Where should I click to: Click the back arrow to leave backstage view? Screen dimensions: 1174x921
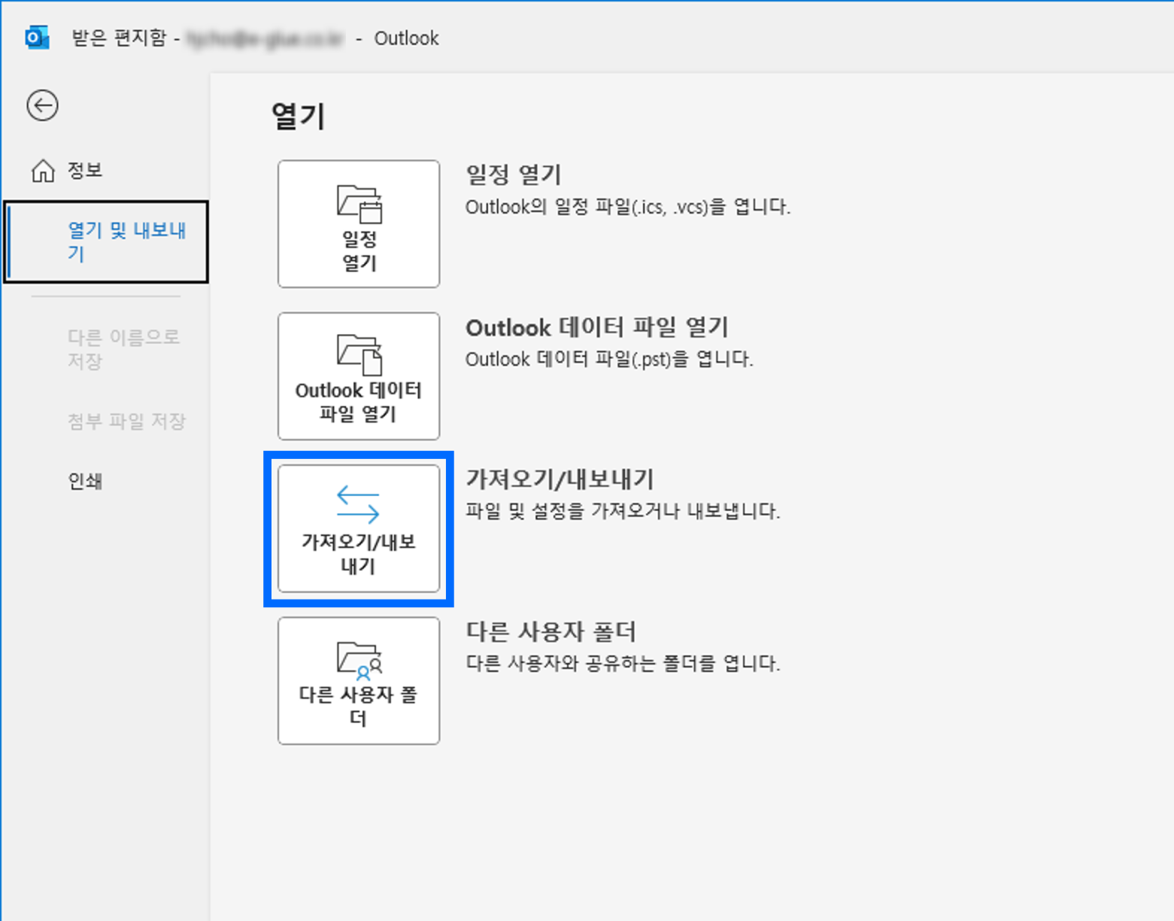click(41, 105)
